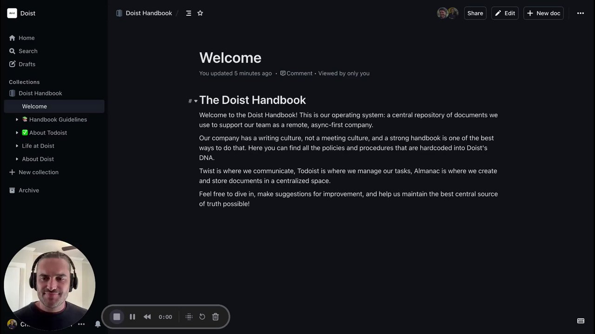Open the three-dot document options menu
The image size is (595, 334).
[x=581, y=13]
